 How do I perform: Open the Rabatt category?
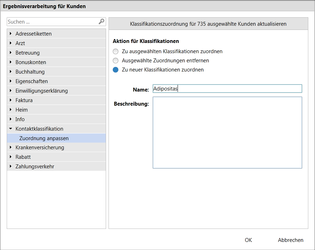(x=23, y=157)
